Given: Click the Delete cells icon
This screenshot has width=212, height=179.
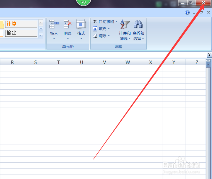Looking at the screenshot, I should 68,24.
